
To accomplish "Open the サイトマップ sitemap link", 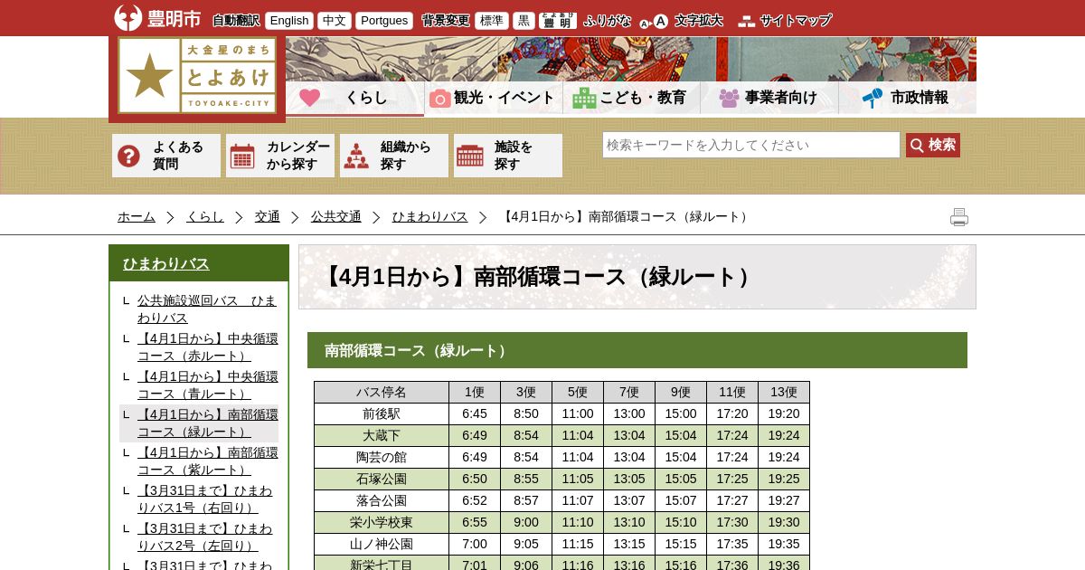I will [785, 20].
